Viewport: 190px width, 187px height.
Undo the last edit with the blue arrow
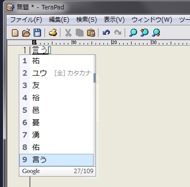(x=106, y=33)
